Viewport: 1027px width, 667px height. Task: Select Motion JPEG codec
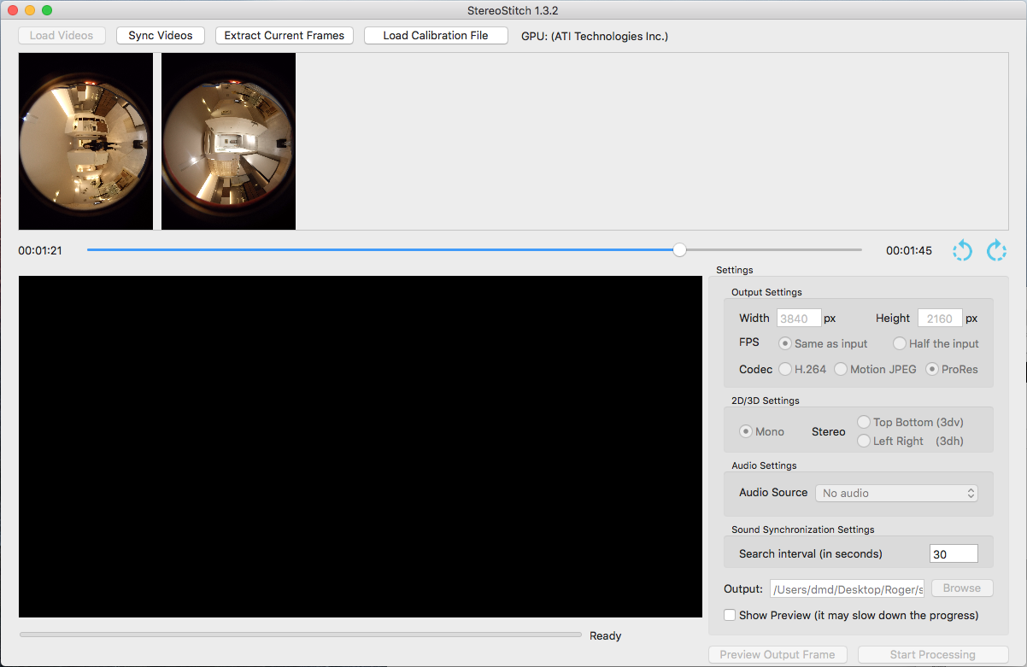(841, 369)
